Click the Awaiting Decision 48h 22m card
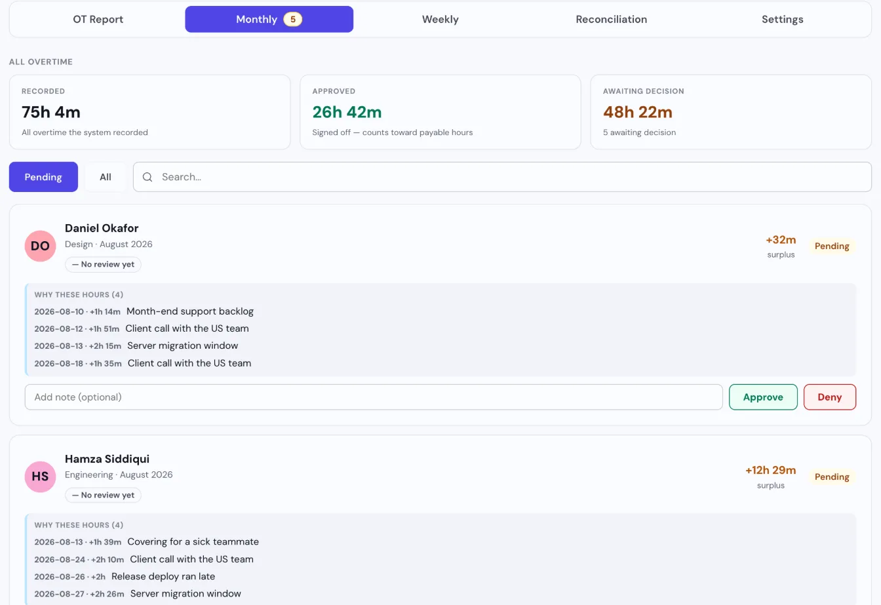 coord(731,112)
